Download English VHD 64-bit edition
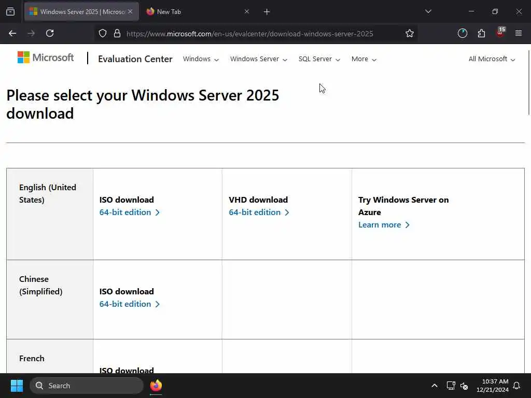Image resolution: width=531 pixels, height=398 pixels. click(259, 212)
